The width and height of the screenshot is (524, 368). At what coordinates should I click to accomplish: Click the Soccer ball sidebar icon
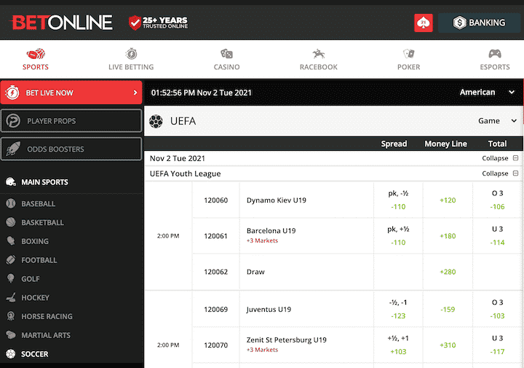tap(11, 353)
